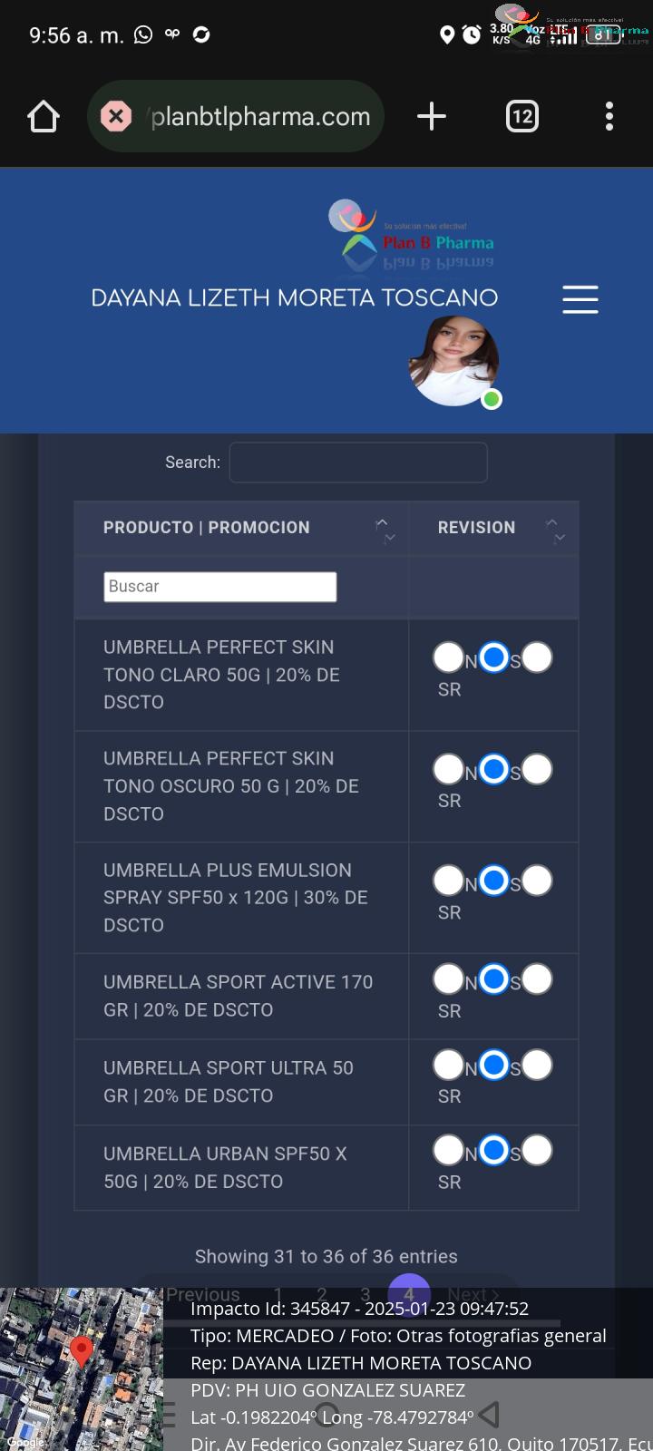Screen dimensions: 653x1451
Task: Select N radio for Umbrella Sport Ultra 50 GR
Action: tap(448, 1065)
